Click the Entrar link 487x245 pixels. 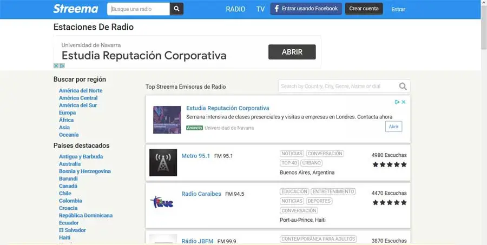398,9
